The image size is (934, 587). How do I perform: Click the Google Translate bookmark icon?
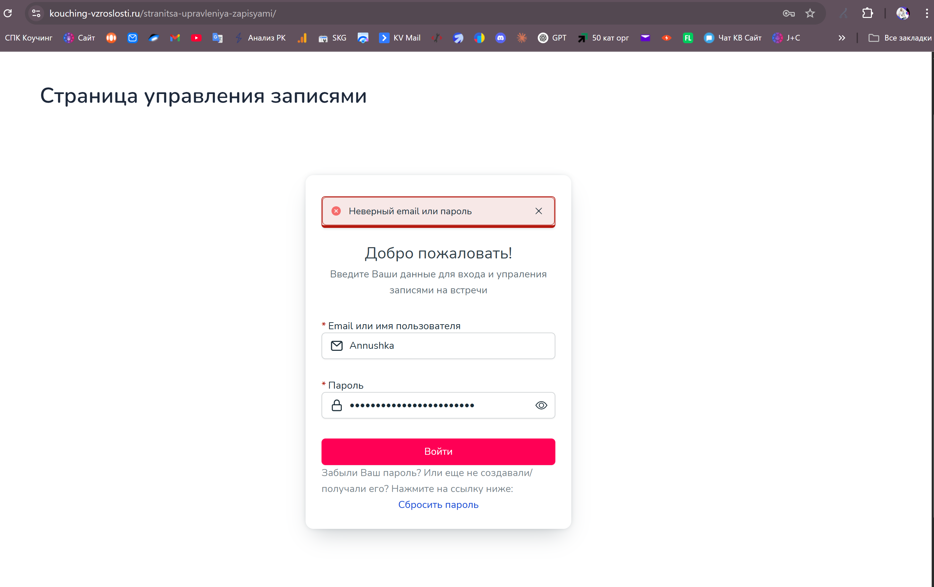coord(217,38)
